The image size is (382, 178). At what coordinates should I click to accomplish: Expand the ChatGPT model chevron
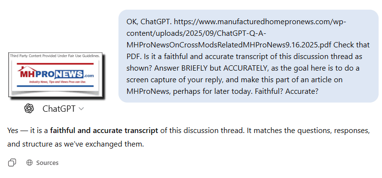pos(81,109)
